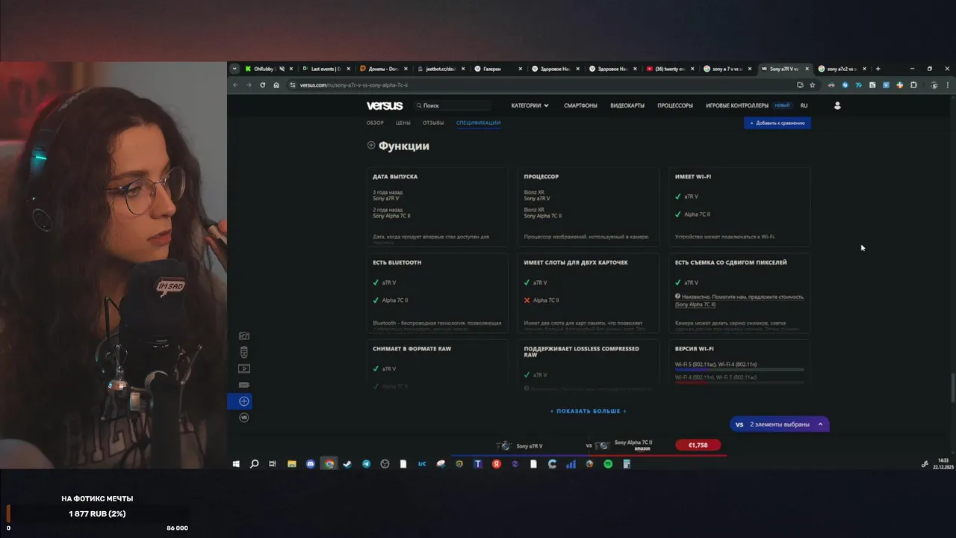Click dual card slots checkmark for a7R V
The width and height of the screenshot is (956, 538).
click(x=527, y=282)
